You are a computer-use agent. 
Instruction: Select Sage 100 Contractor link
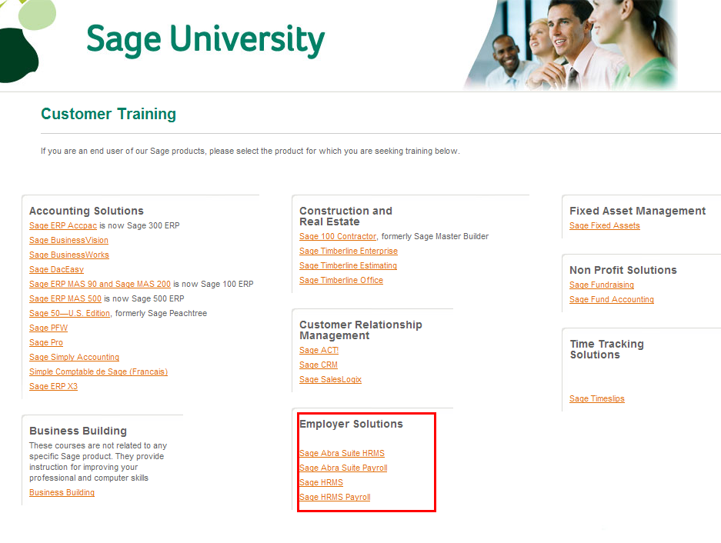click(x=338, y=236)
